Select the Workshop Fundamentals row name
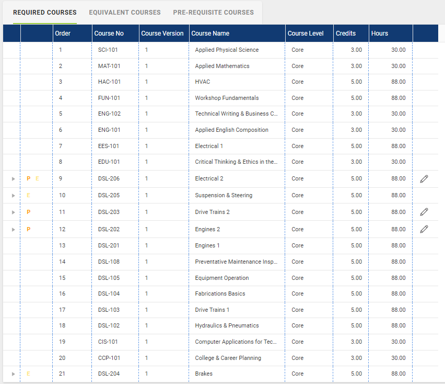This screenshot has height=384, width=445. pyautogui.click(x=227, y=98)
